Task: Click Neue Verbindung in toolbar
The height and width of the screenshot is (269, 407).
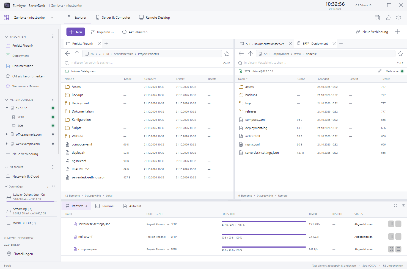Action: point(372,32)
